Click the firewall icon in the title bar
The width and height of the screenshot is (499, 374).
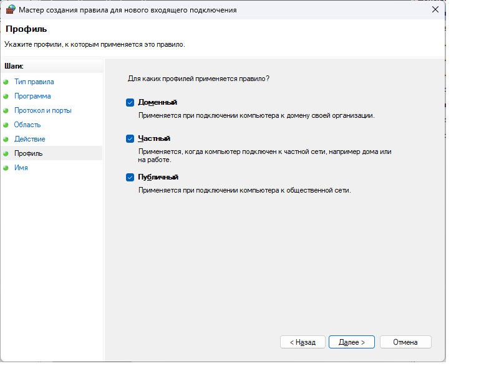(11, 9)
